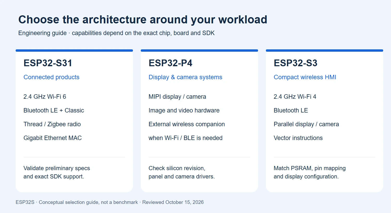Click "External wireless companion" line

[187, 124]
